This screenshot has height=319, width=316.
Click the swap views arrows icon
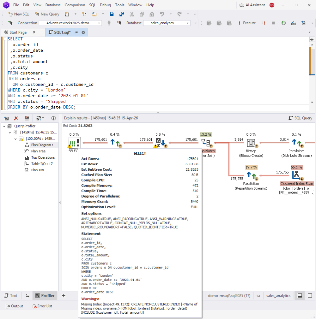coord(27,296)
